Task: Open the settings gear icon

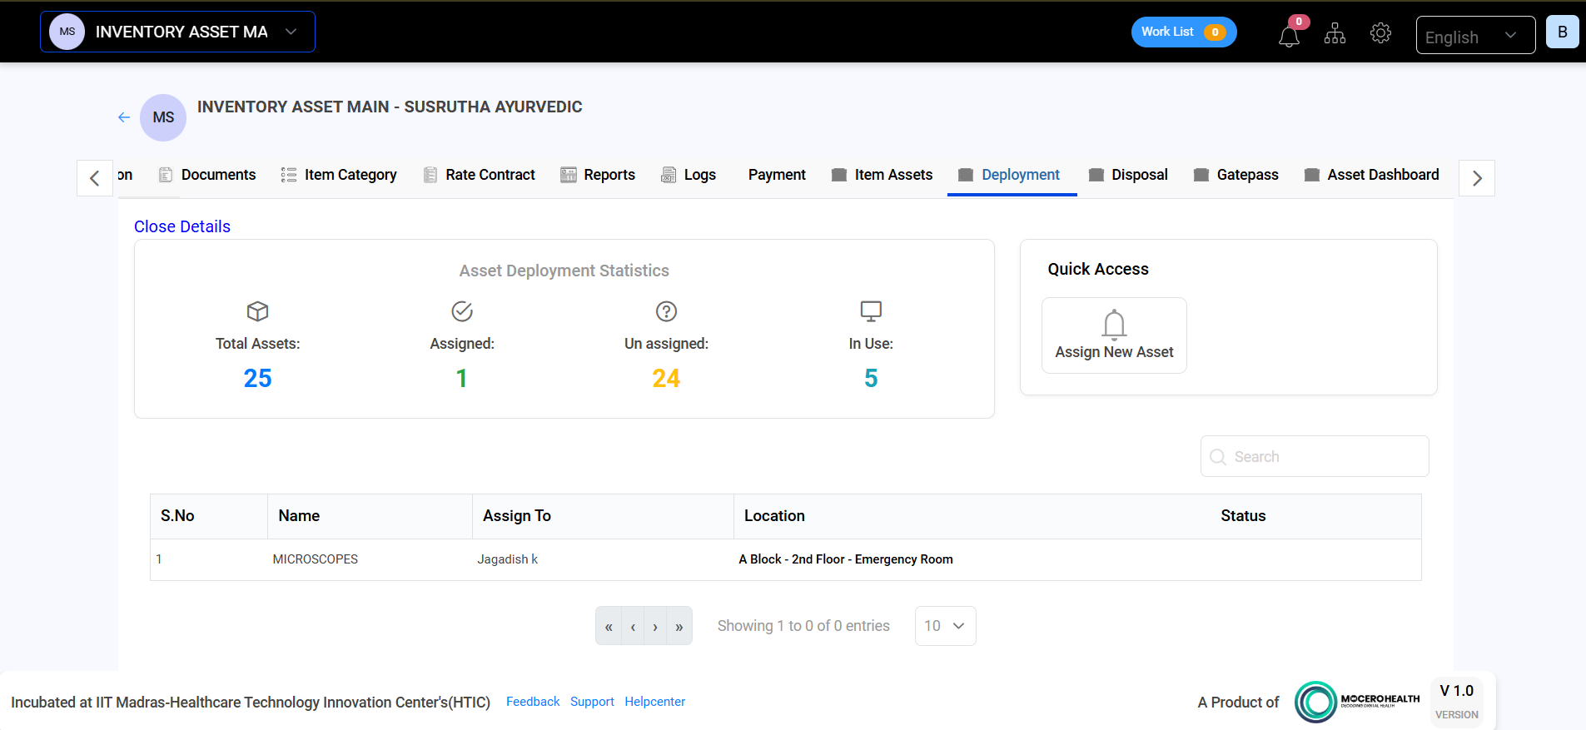Action: pyautogui.click(x=1380, y=33)
